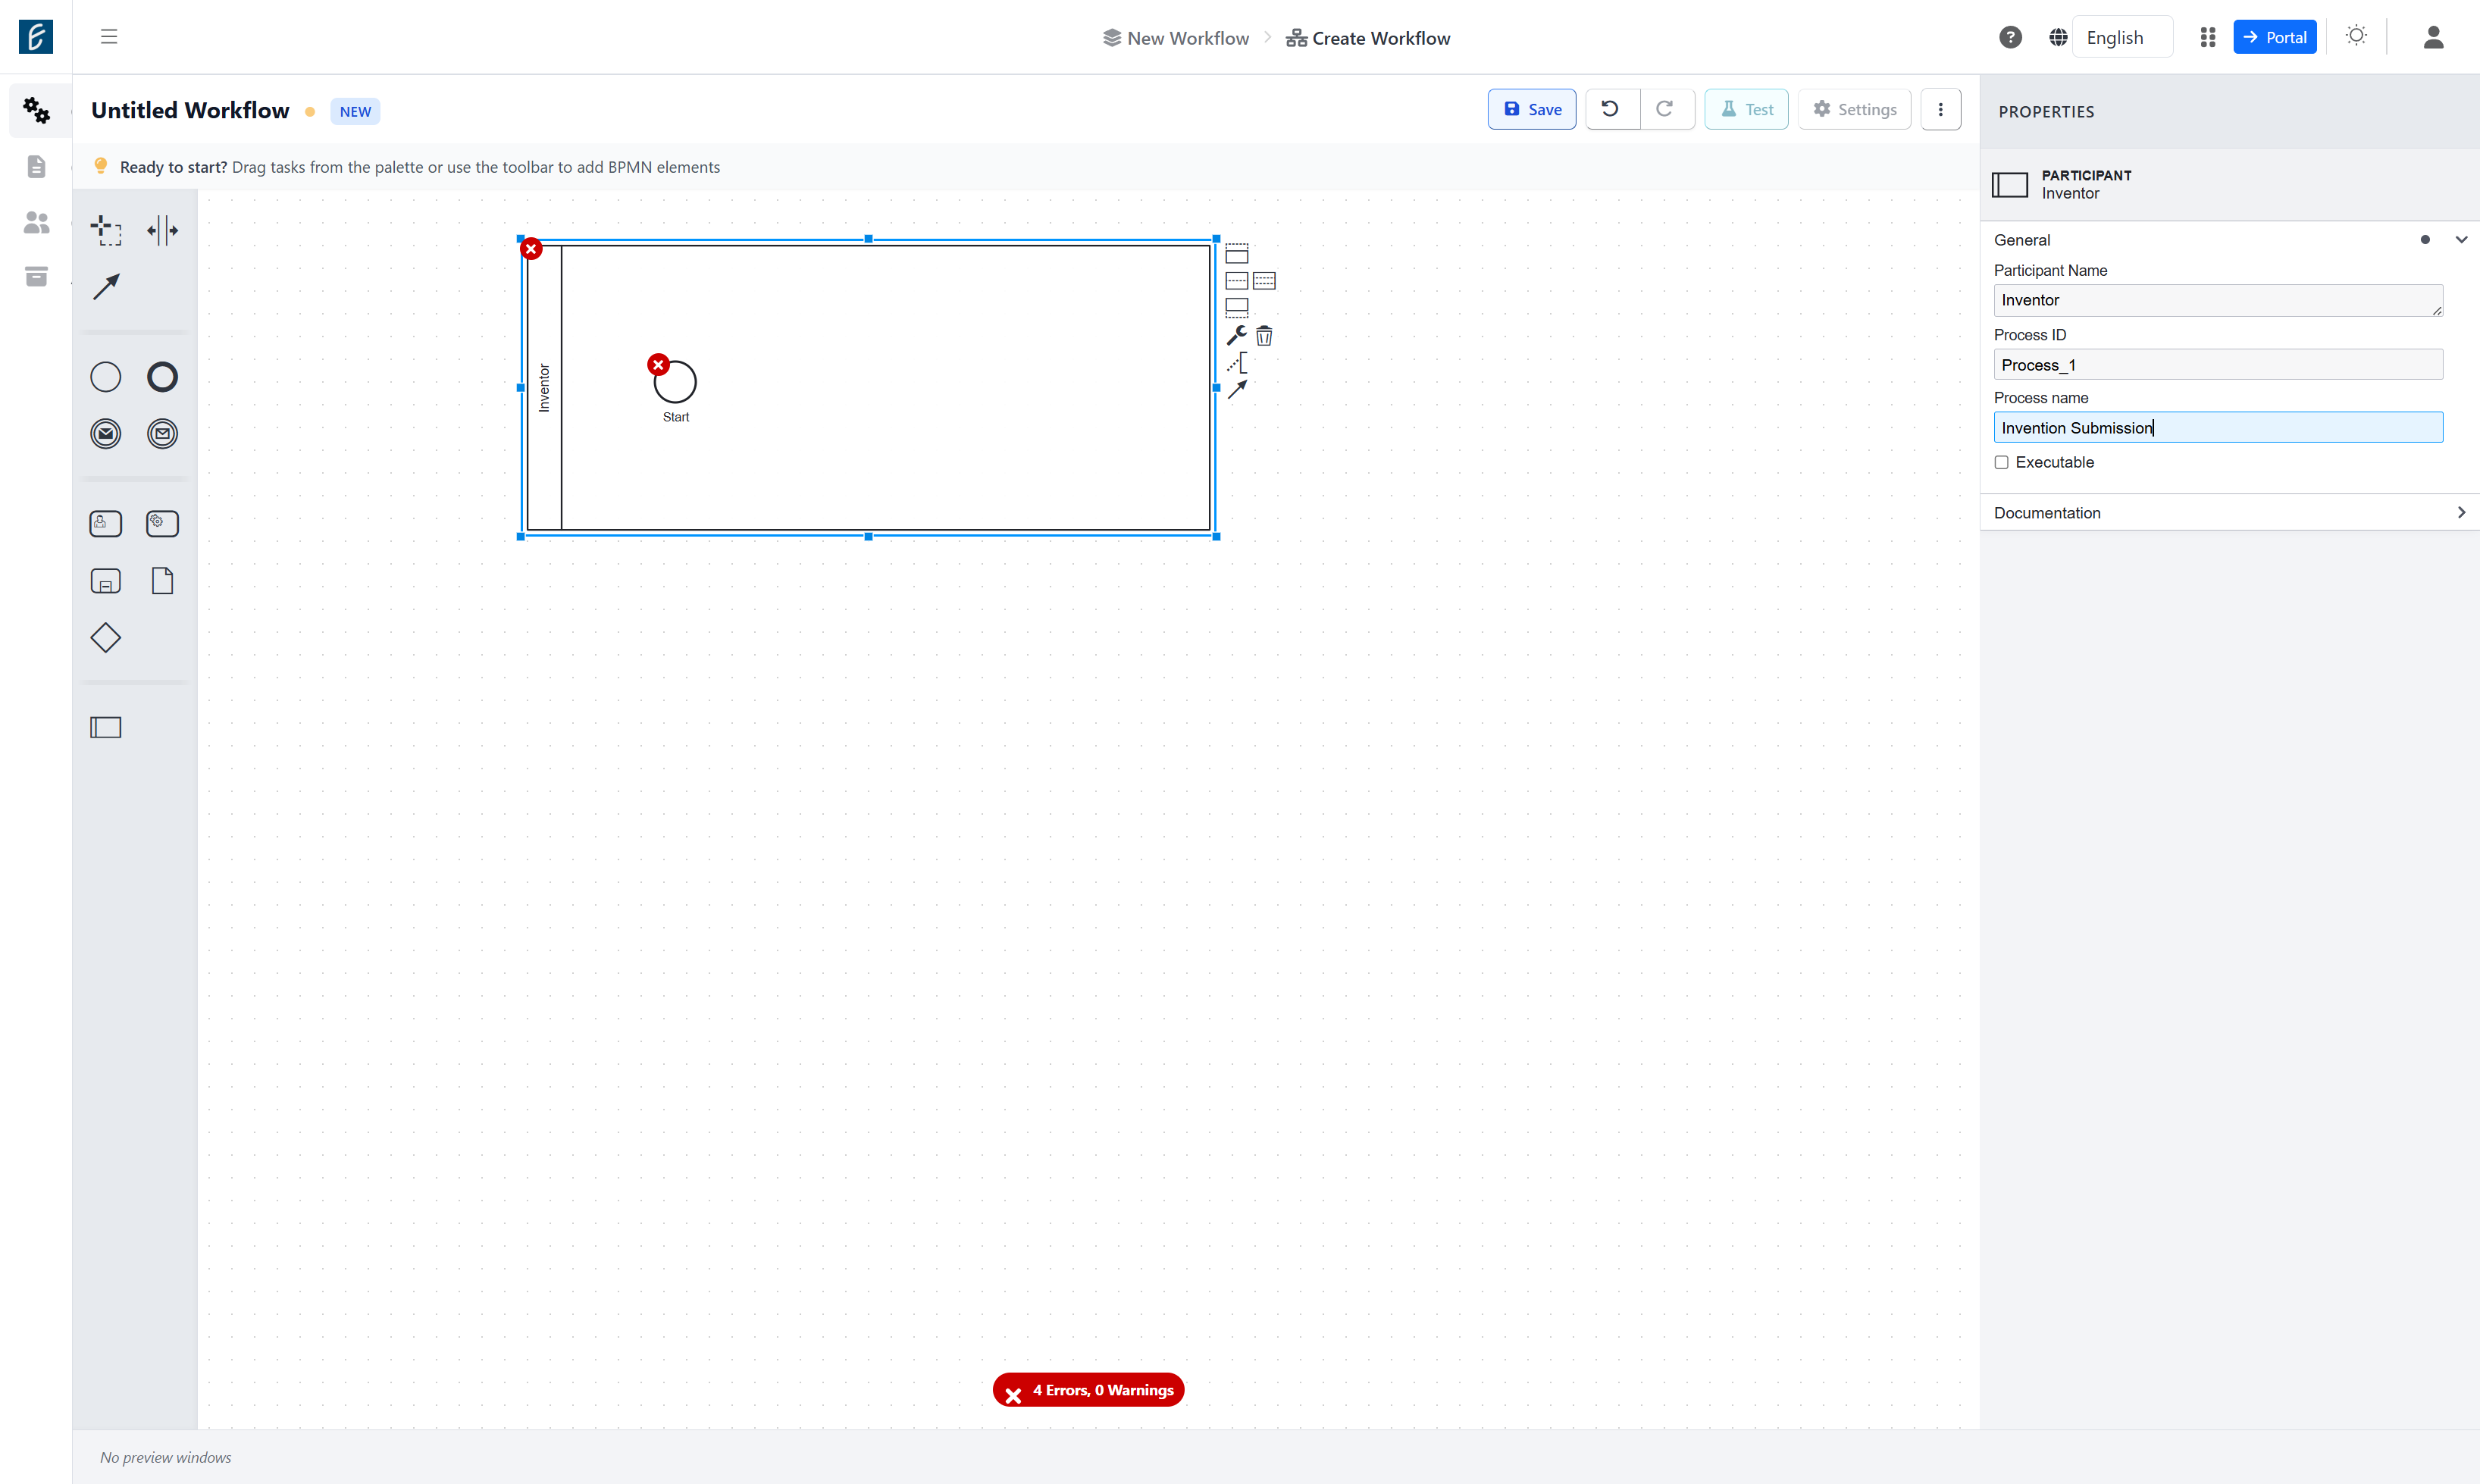
Task: Open the English language dropdown
Action: coord(2122,37)
